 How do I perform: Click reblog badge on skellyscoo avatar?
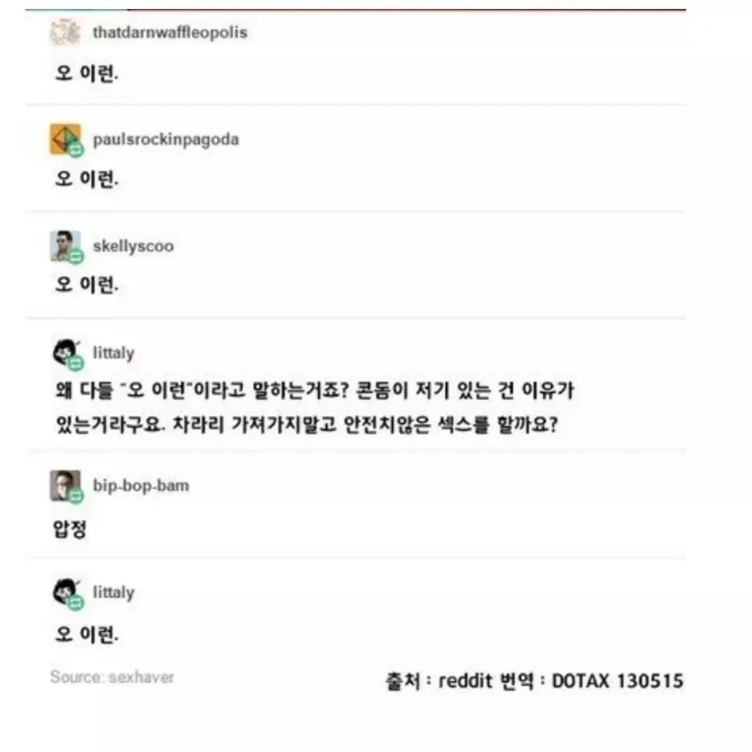pos(76,257)
